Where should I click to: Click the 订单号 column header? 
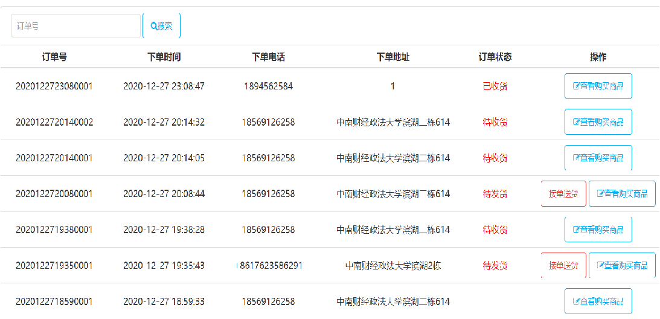[54, 57]
